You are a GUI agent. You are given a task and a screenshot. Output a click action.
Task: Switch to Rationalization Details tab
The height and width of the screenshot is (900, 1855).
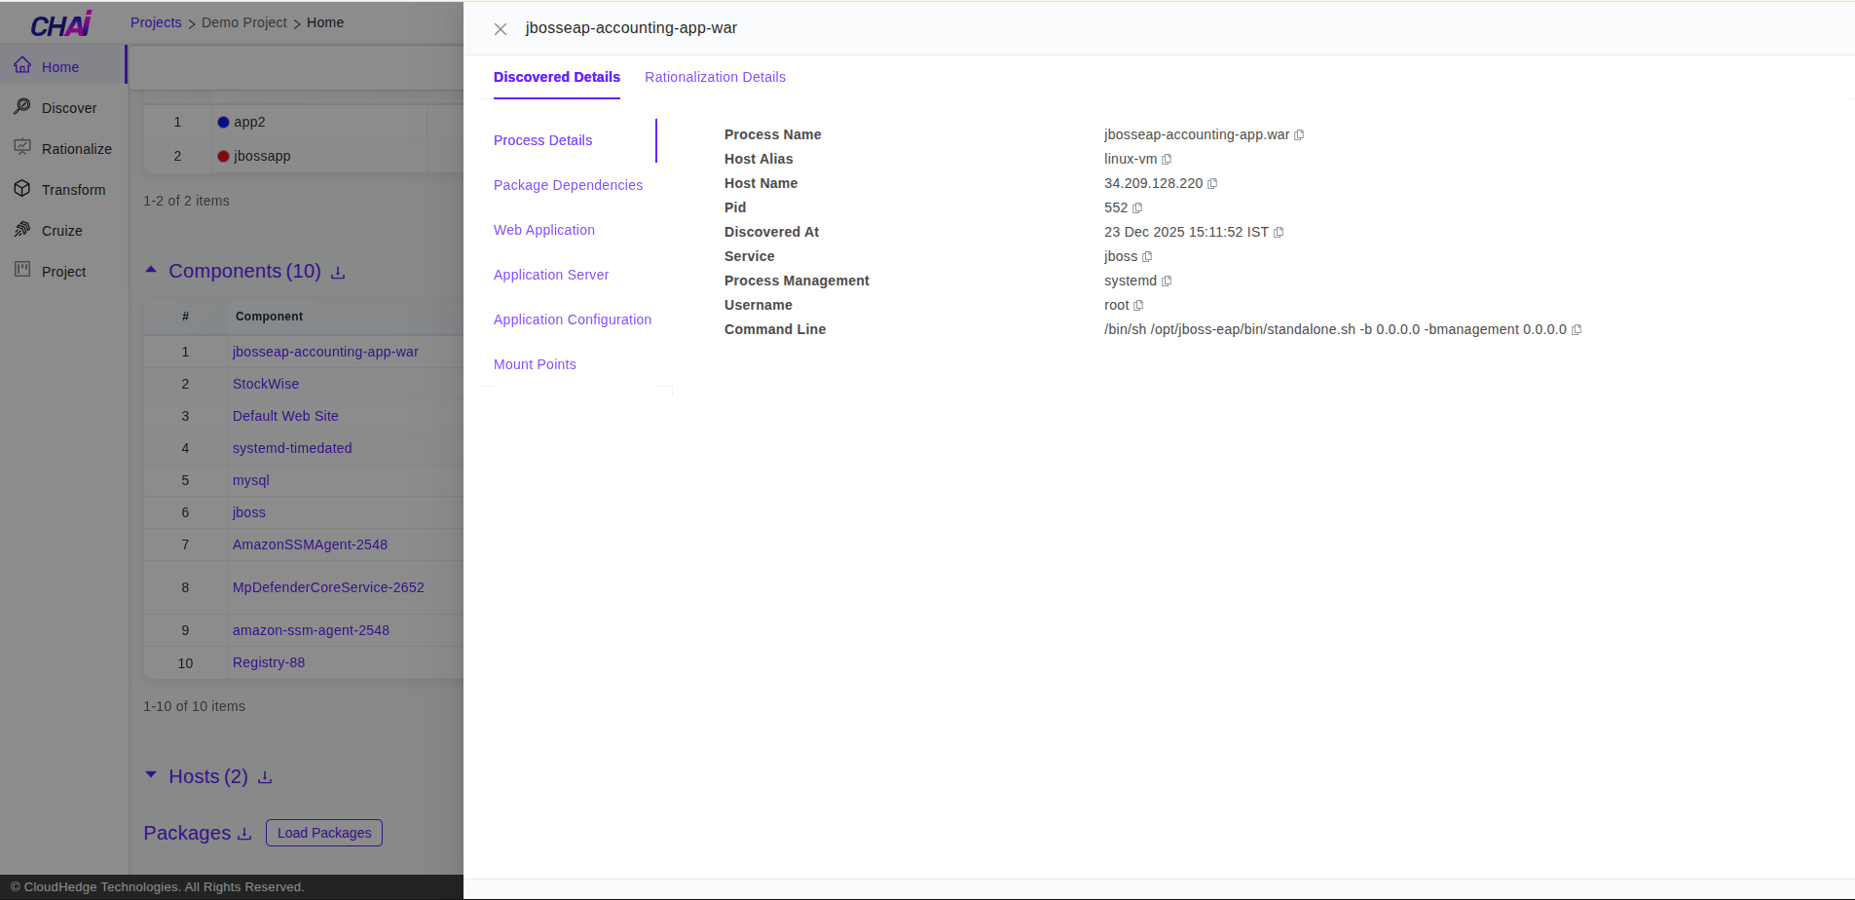[715, 77]
